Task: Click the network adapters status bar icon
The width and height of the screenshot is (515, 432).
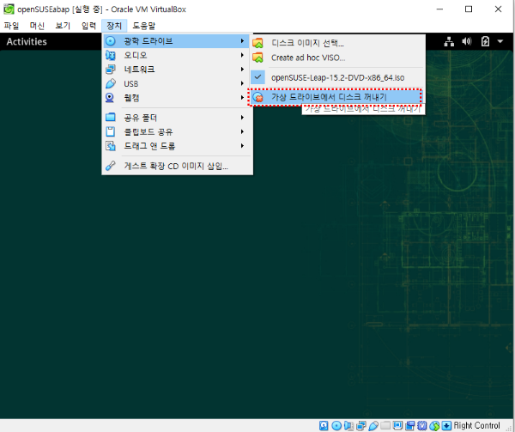Action: click(360, 426)
